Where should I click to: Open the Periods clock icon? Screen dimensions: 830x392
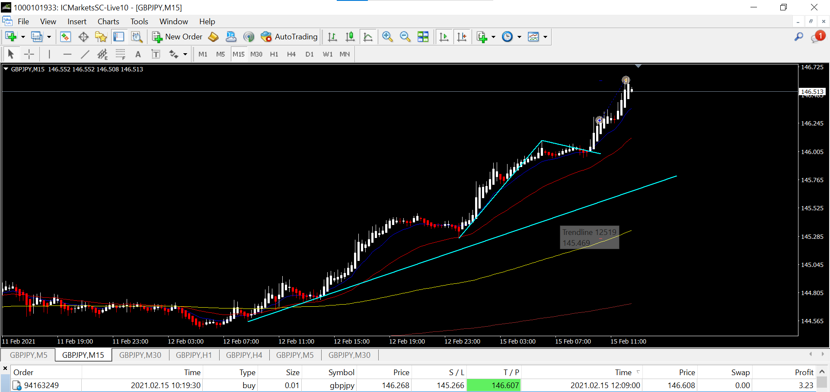(507, 37)
